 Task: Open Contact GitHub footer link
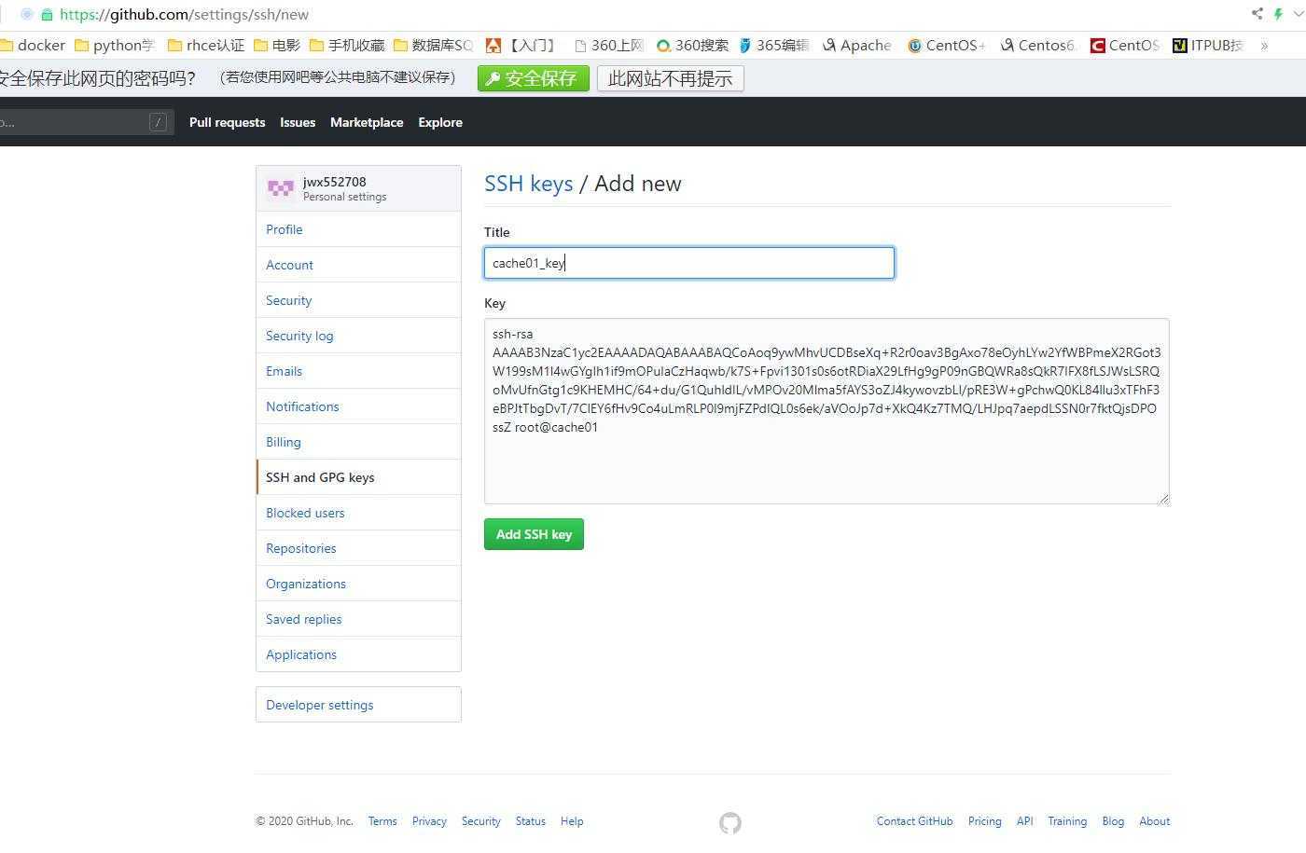[914, 821]
